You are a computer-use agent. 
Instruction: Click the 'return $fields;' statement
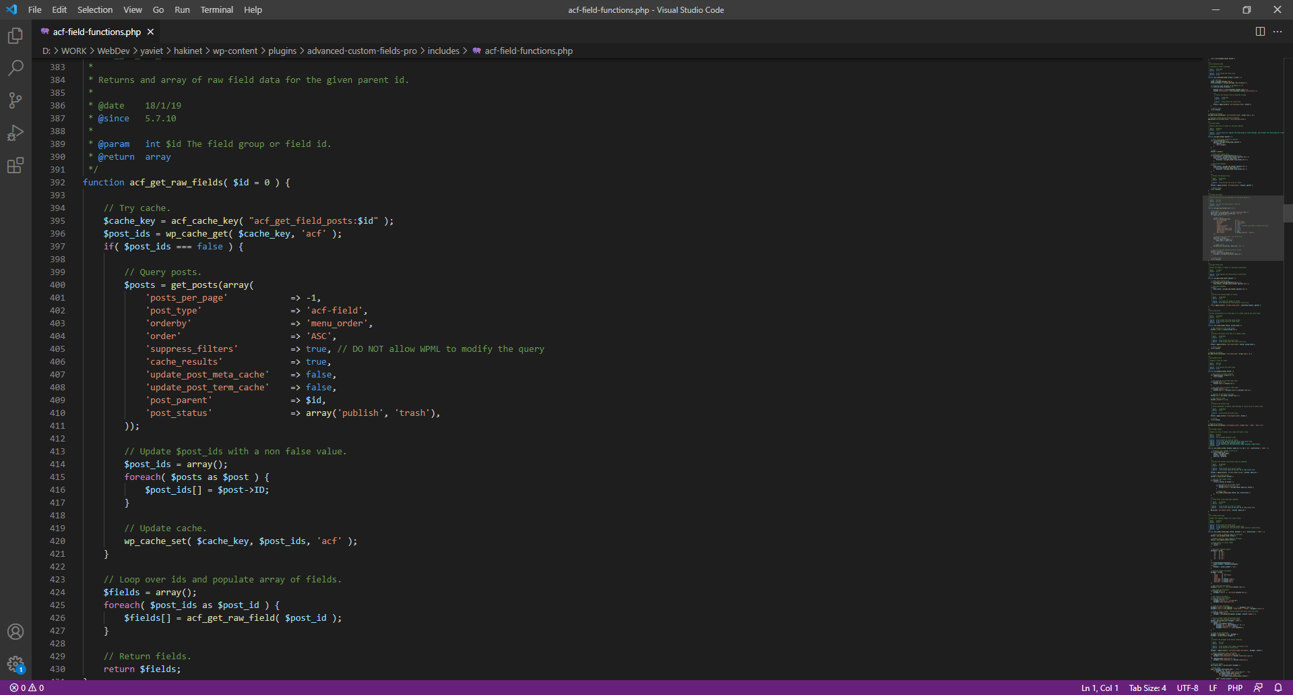tap(142, 669)
